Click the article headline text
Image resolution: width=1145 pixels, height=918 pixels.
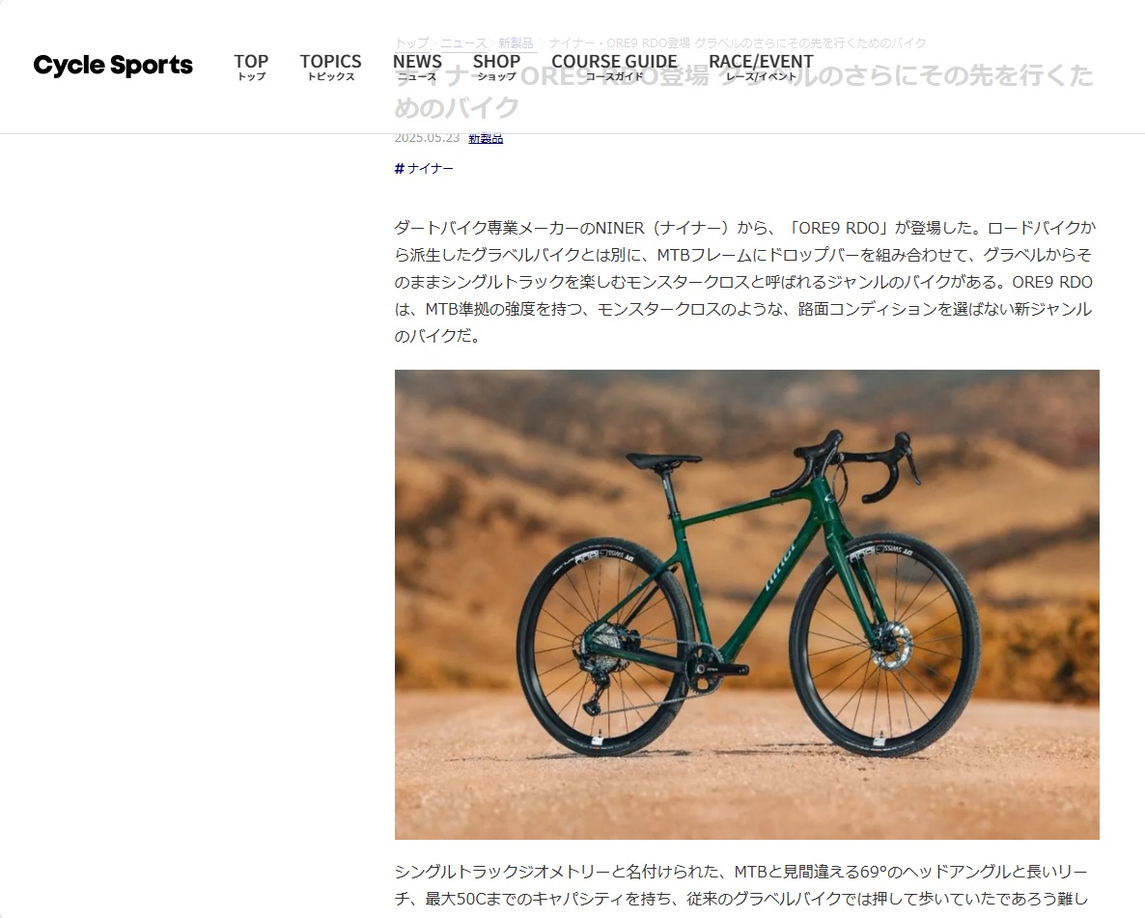[x=744, y=92]
